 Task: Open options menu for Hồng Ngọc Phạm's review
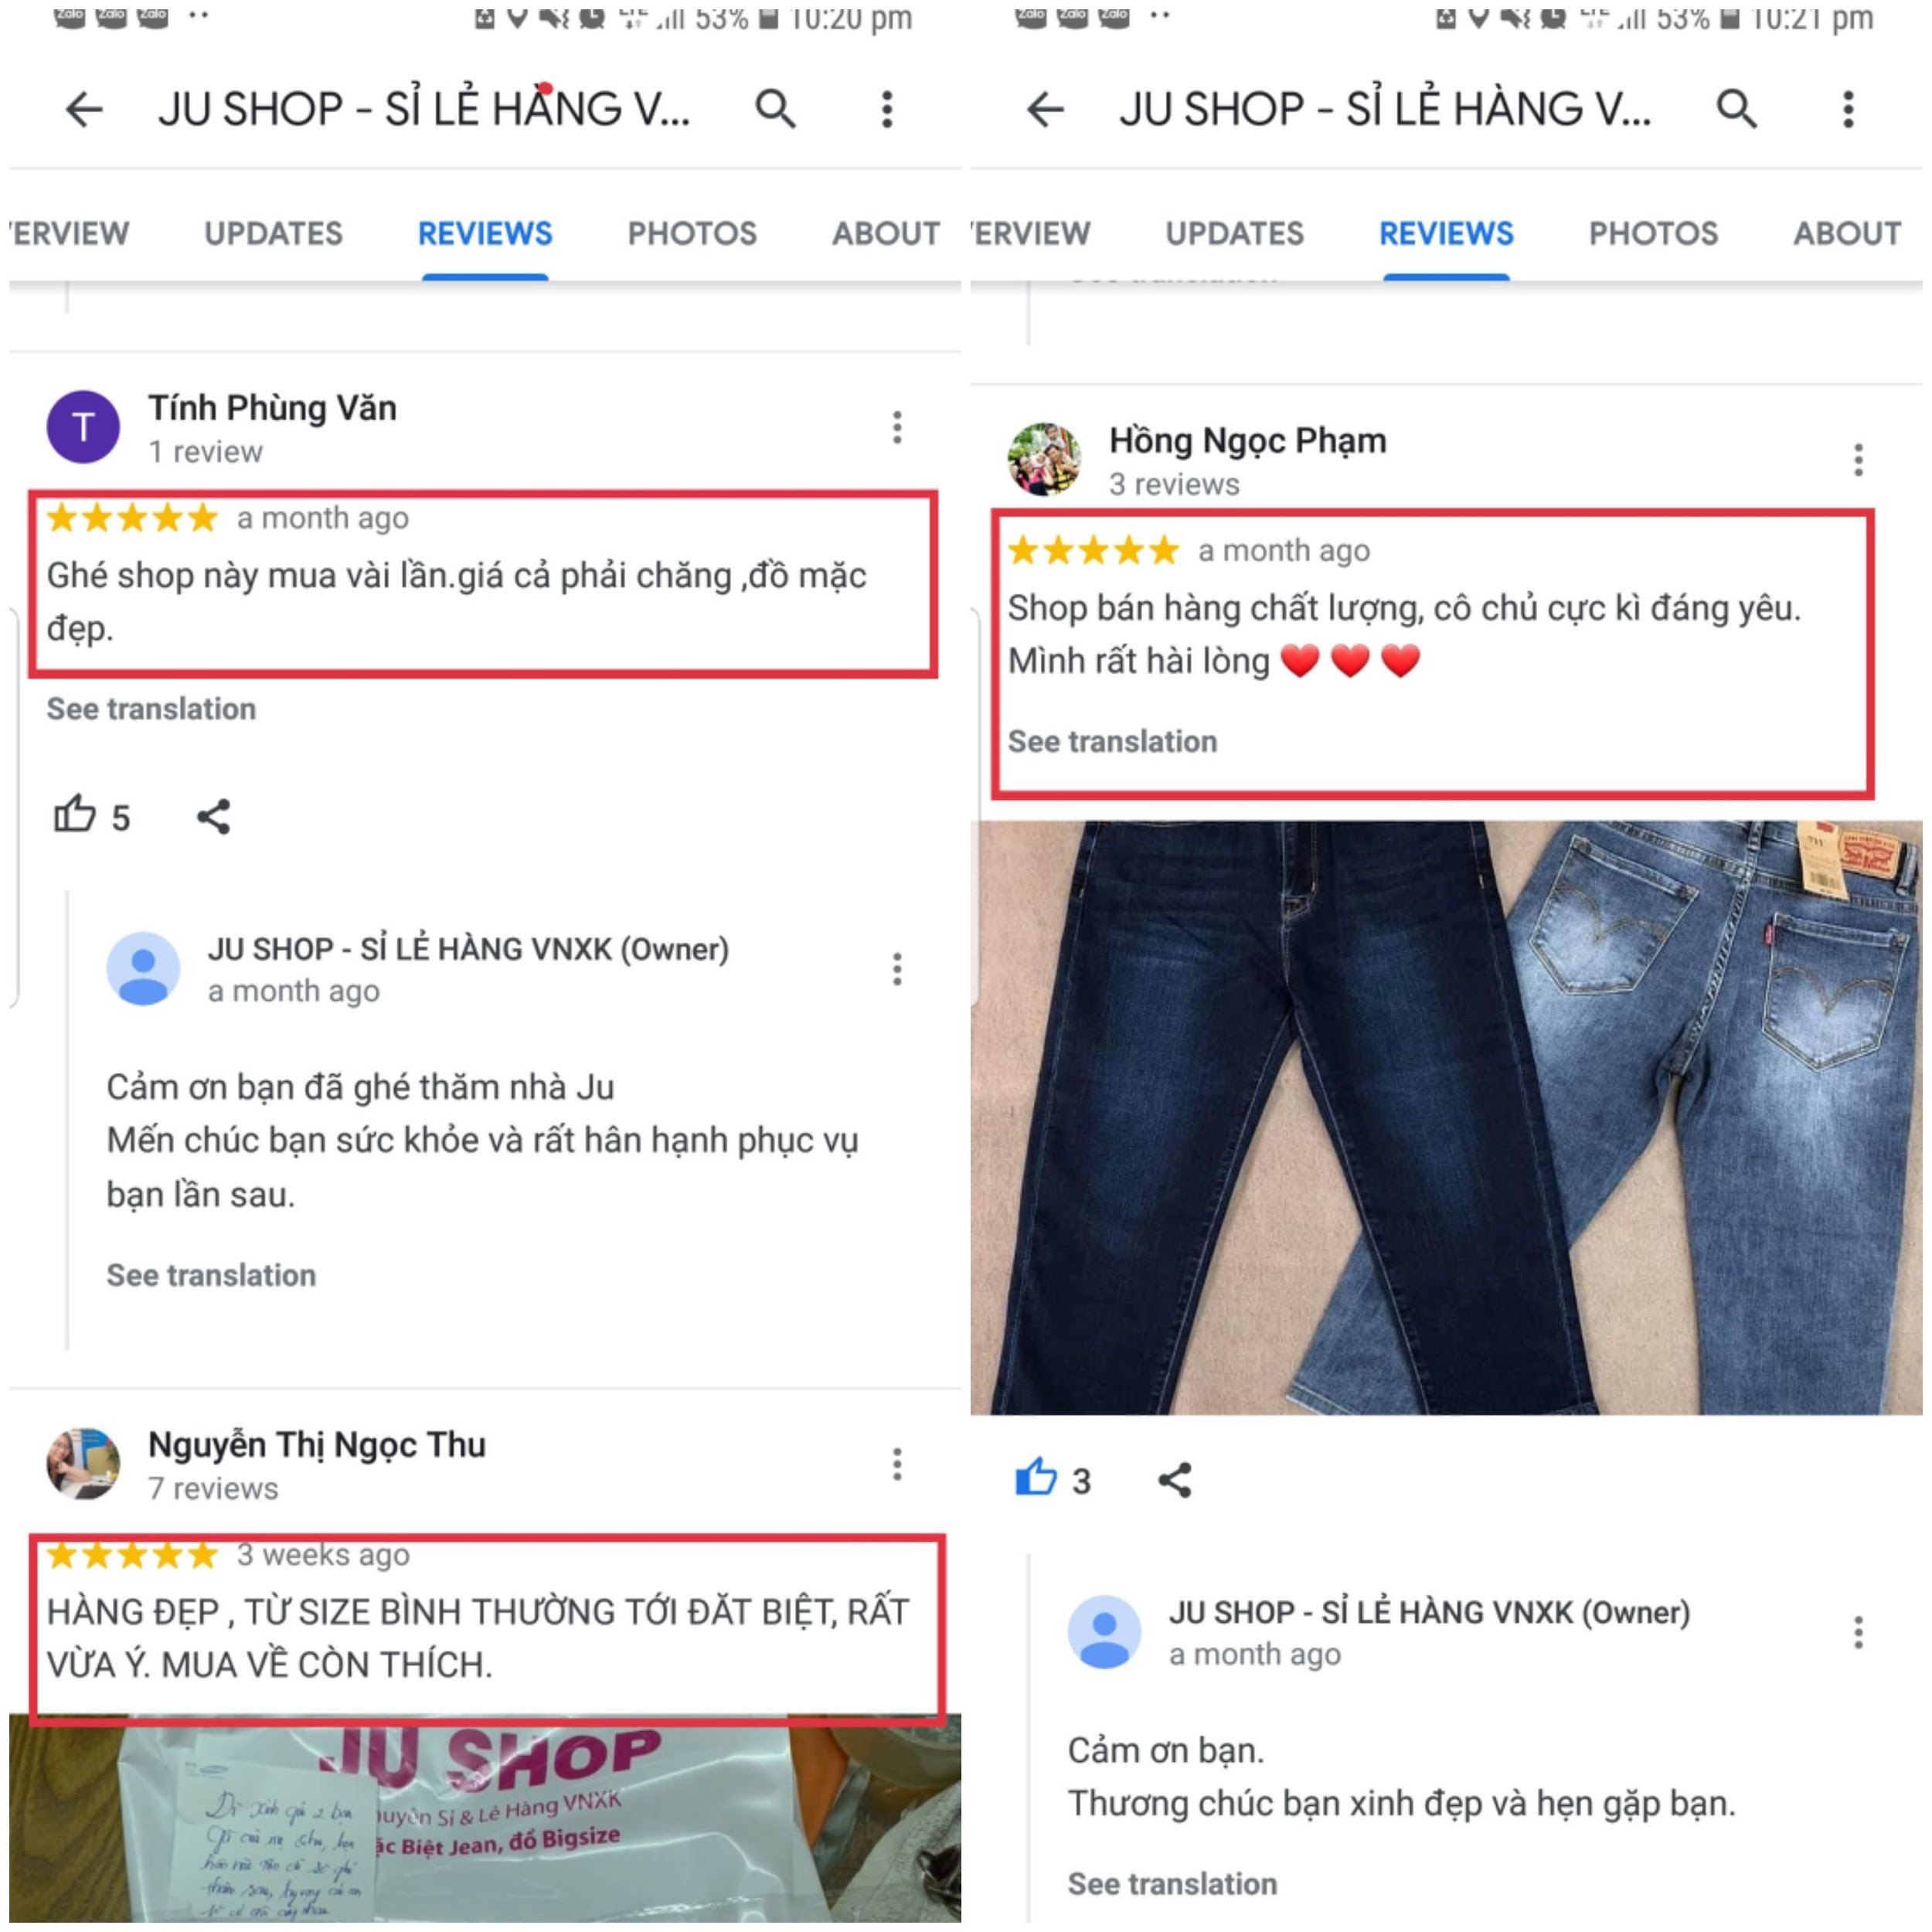tap(1858, 460)
